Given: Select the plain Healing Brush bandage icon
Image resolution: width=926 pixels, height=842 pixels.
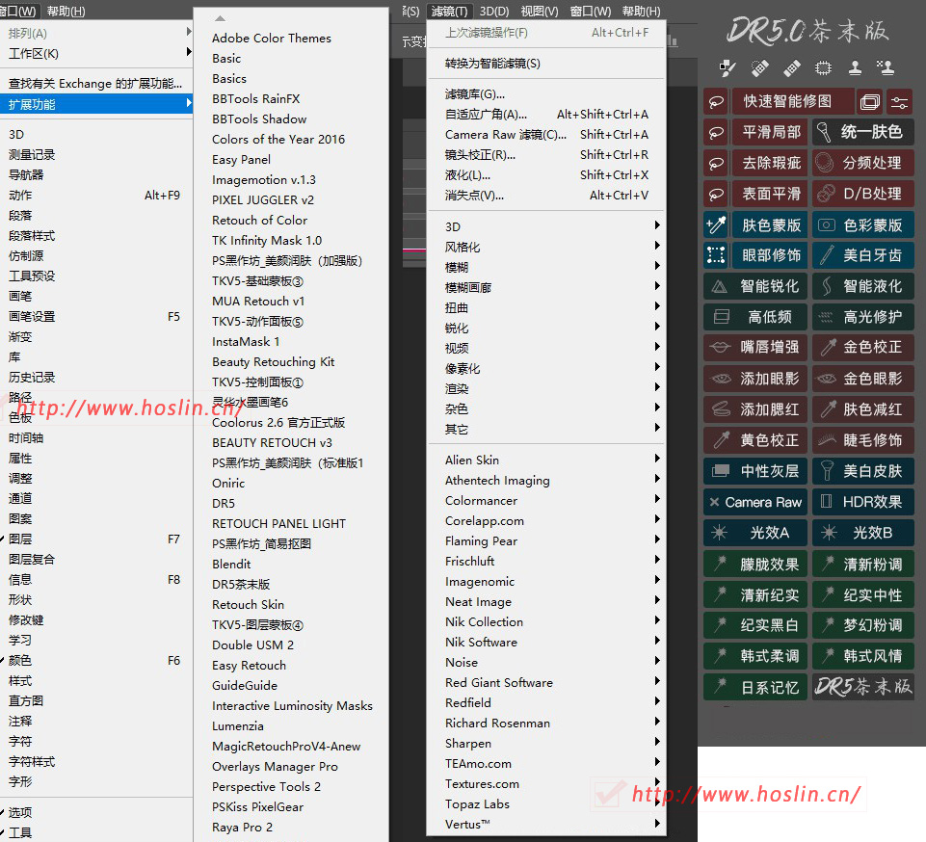Looking at the screenshot, I should (792, 68).
